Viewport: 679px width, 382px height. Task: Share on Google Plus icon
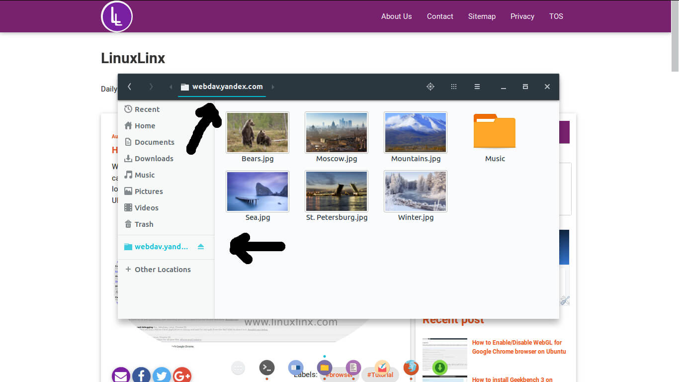[182, 376]
